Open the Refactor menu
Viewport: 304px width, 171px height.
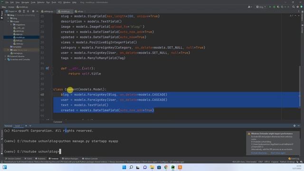point(41,2)
